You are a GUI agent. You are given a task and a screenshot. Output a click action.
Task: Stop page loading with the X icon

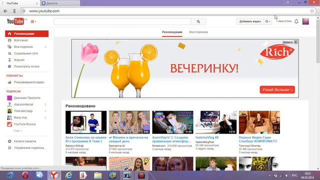tap(24, 11)
